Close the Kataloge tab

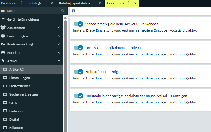pos(52,3)
